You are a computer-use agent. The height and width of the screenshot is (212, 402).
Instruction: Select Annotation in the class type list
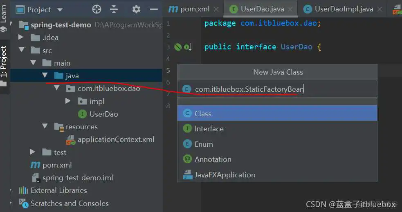(213, 159)
